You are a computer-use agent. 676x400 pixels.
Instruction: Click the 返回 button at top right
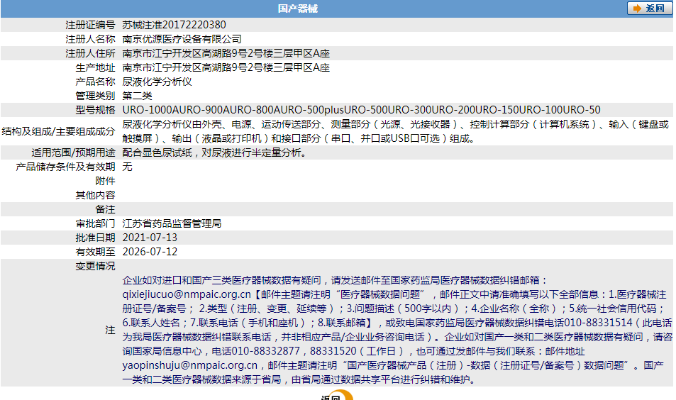[649, 9]
